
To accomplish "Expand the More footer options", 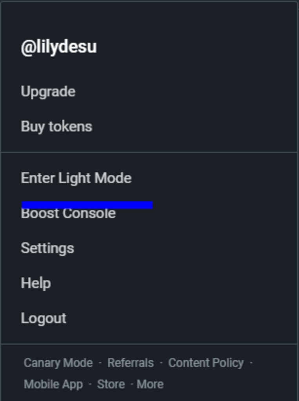I will point(150,384).
